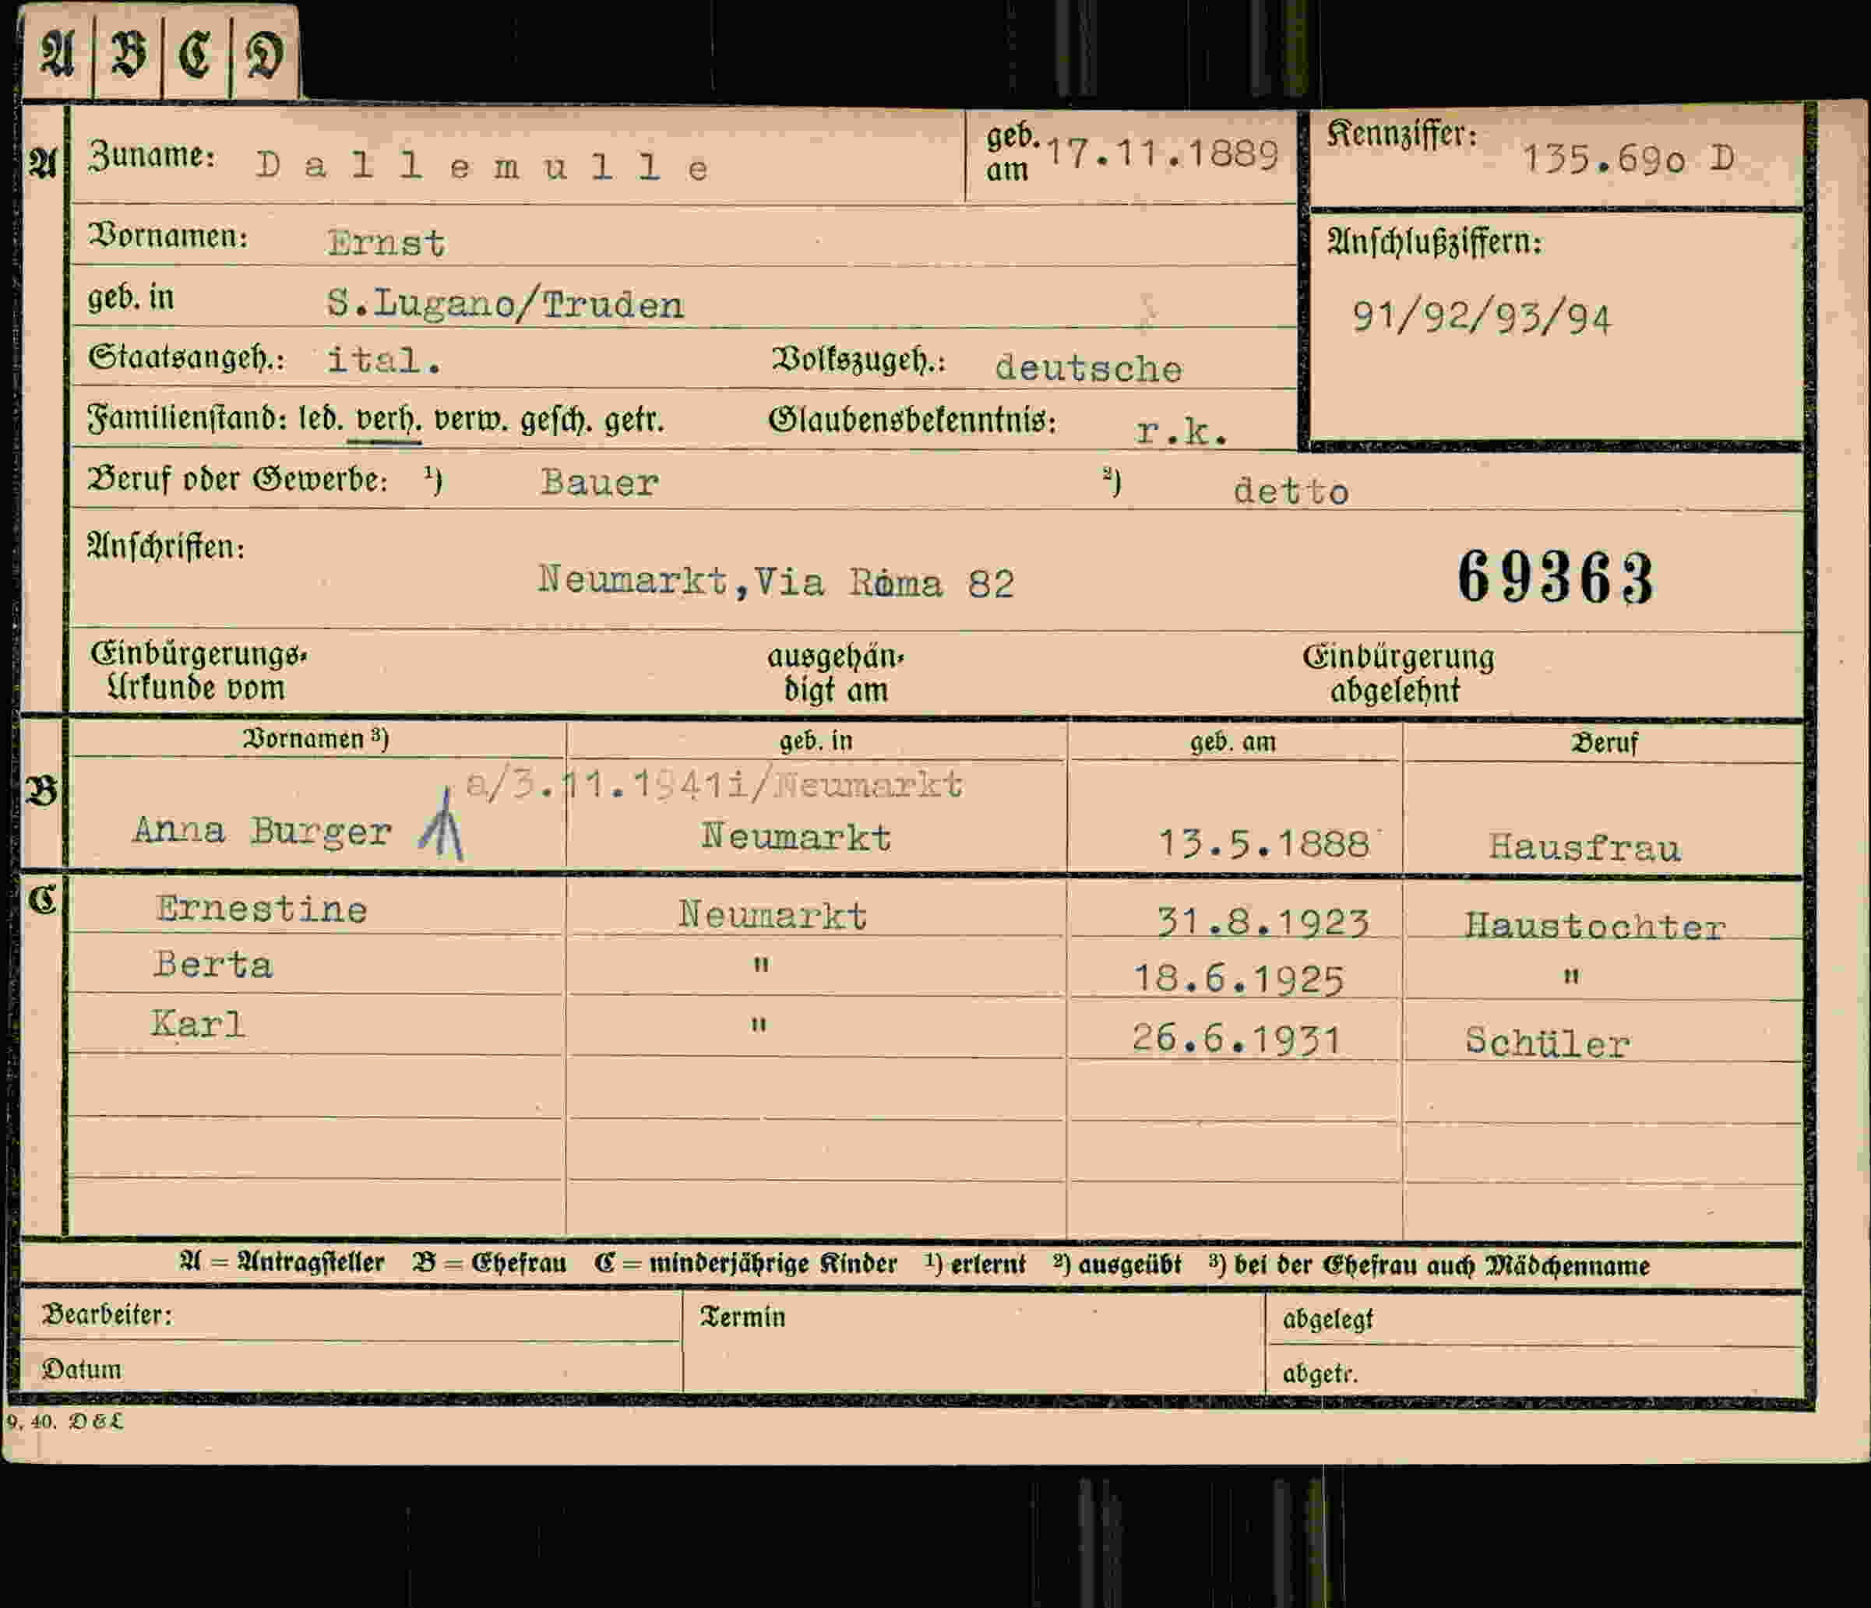
Task: Click the occupation "Schüler"
Action: click(x=1548, y=1042)
